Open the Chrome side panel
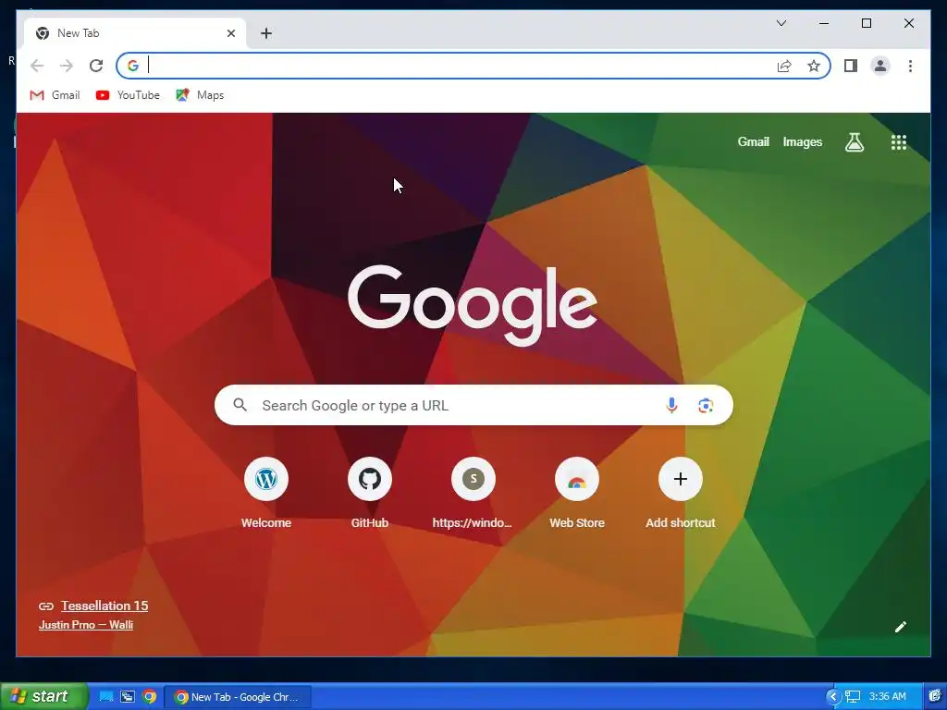The width and height of the screenshot is (947, 710). [851, 66]
